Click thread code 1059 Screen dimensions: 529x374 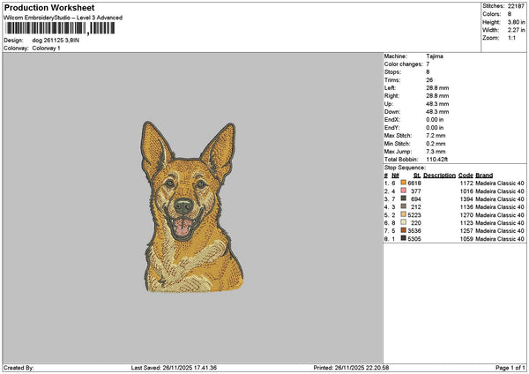tap(466, 239)
